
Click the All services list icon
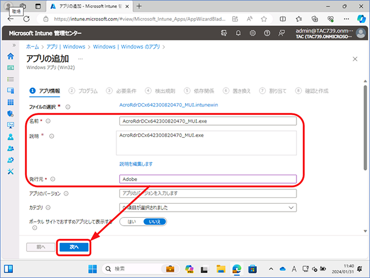pos(10,79)
